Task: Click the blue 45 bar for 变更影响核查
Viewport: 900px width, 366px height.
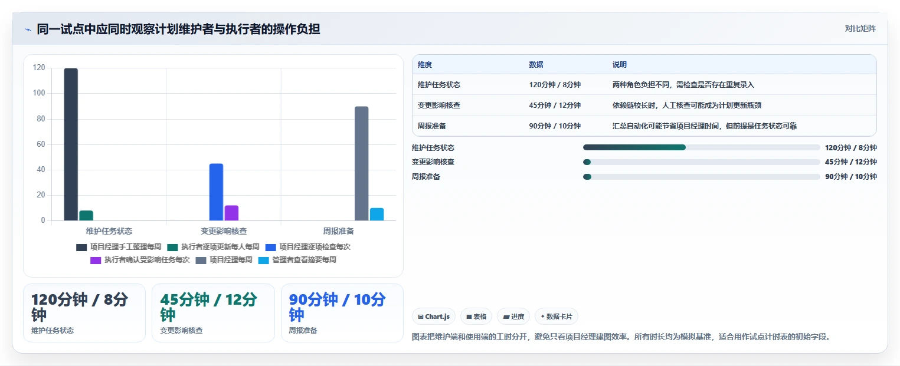Action: [216, 192]
